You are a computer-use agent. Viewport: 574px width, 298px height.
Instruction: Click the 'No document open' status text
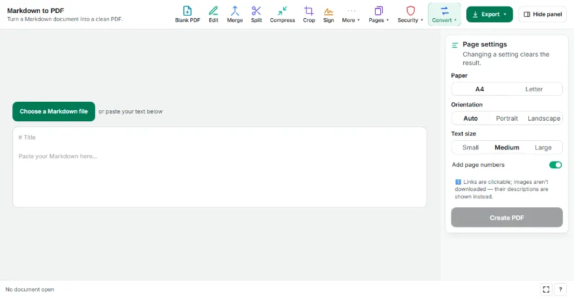(x=29, y=290)
